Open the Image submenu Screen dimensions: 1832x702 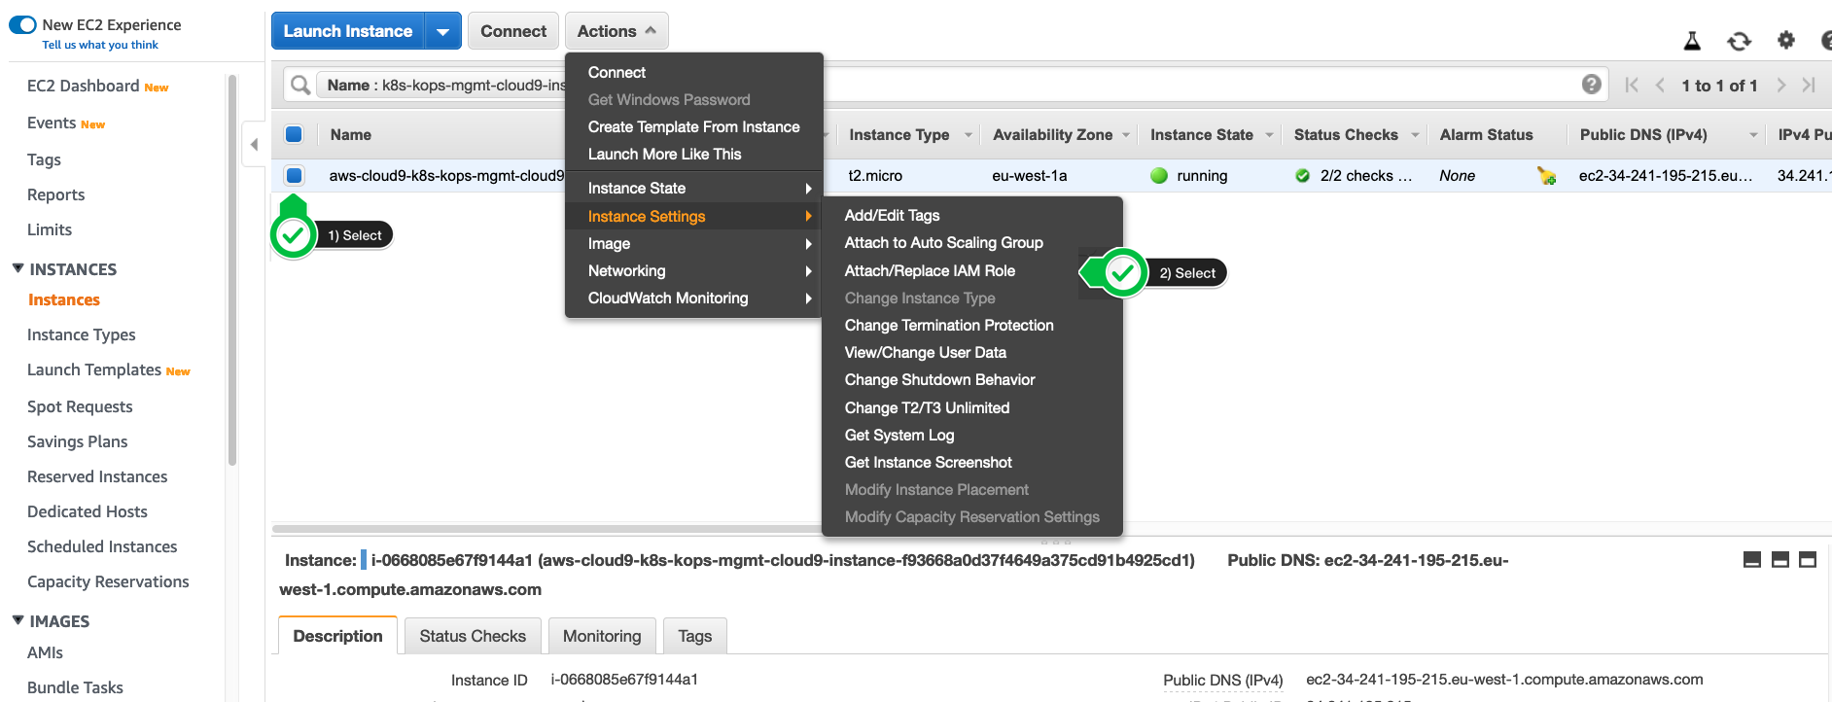pos(694,244)
